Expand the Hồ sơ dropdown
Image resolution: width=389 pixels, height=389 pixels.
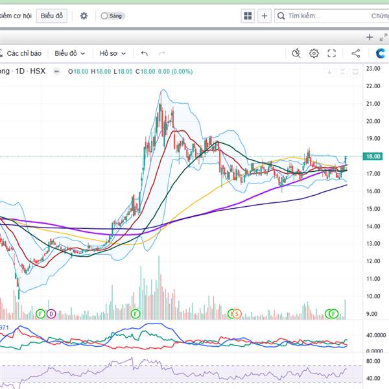(x=113, y=53)
